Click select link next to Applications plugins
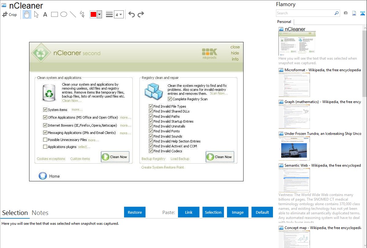The height and width of the screenshot is (248, 367). pos(84,147)
